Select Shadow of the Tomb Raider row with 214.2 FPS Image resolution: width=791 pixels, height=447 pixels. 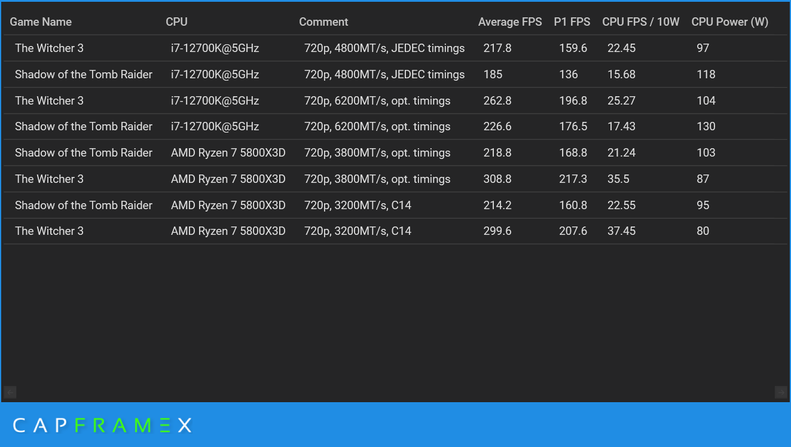(x=395, y=206)
